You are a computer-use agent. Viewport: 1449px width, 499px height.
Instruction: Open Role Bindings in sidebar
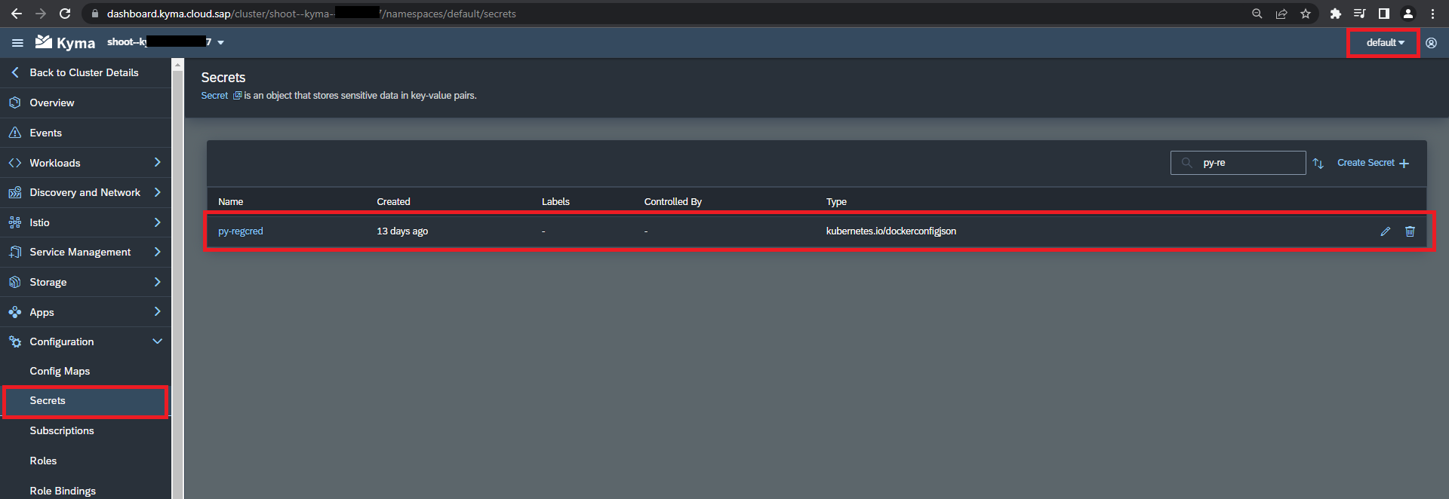(63, 491)
